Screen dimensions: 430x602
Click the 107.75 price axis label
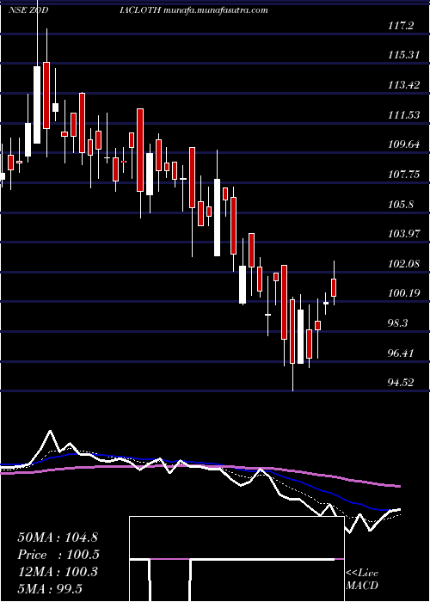coord(403,175)
